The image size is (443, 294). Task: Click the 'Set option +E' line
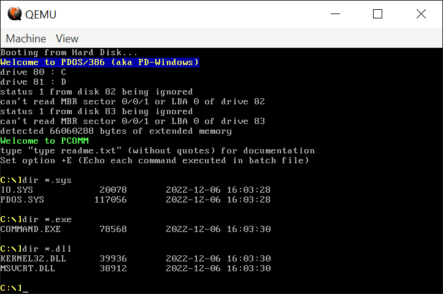coord(155,161)
